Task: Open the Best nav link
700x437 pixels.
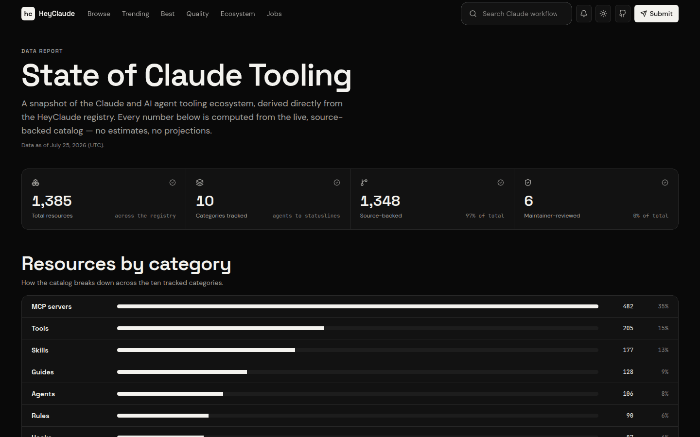Action: (x=168, y=14)
